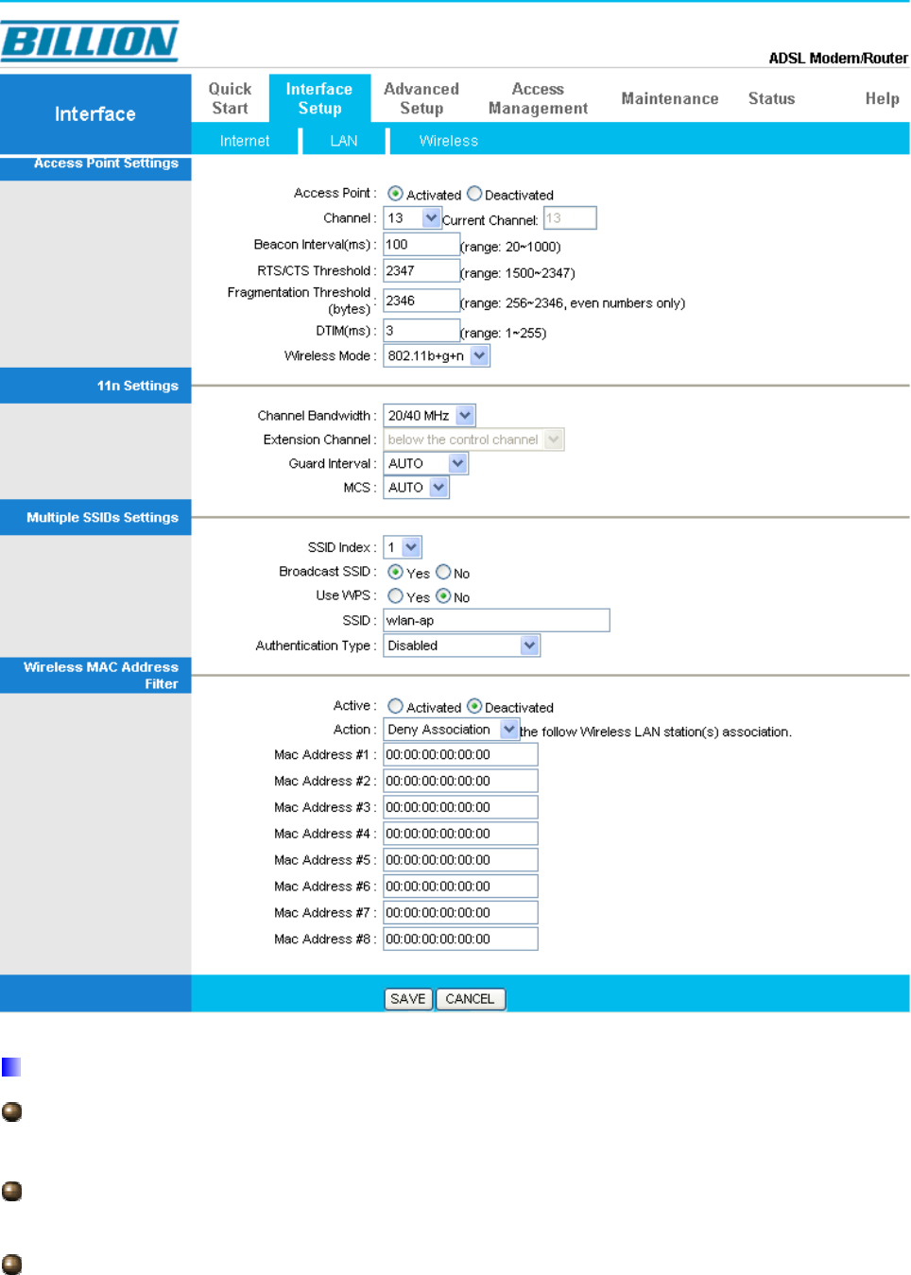This screenshot has width=911, height=1275.
Task: Go to the LAN sub-tab
Action: 344,141
